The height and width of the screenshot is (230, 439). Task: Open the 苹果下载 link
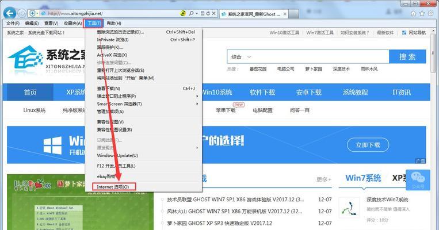pyautogui.click(x=226, y=110)
